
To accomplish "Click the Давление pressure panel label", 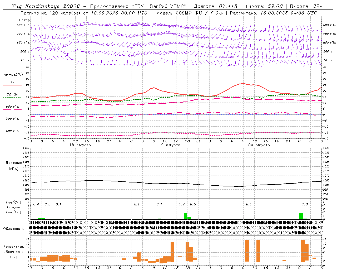I will pyautogui.click(x=14, y=163).
